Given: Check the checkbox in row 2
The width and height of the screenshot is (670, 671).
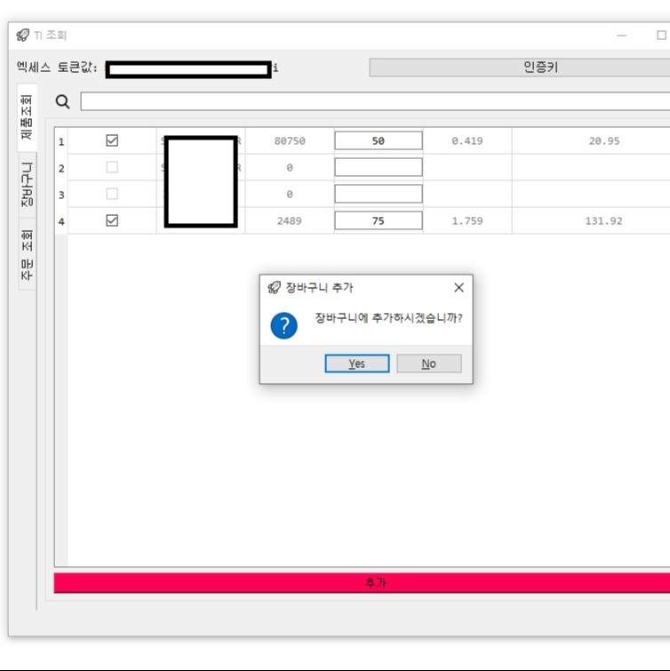Looking at the screenshot, I should coord(112,167).
